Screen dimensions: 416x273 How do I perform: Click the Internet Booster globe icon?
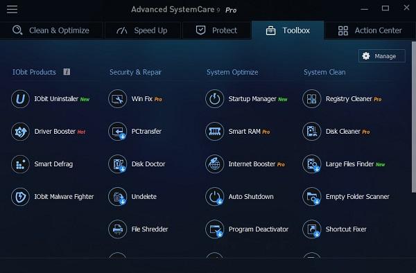[x=215, y=164]
